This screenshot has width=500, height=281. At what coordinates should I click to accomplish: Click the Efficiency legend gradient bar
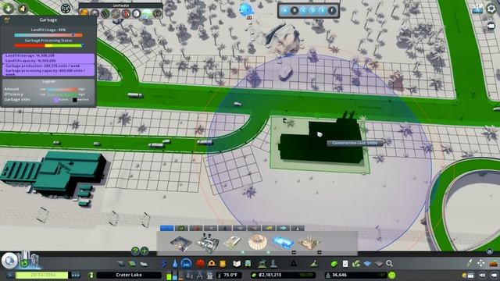point(62,94)
